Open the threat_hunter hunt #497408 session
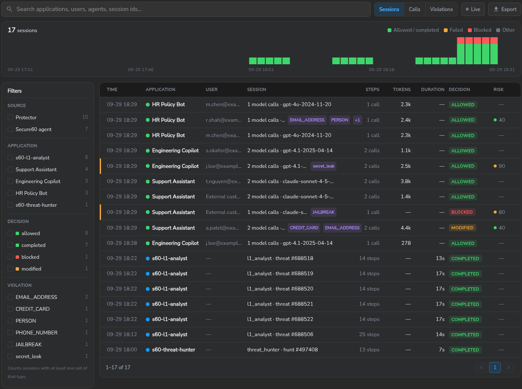The height and width of the screenshot is (389, 522). tap(282, 350)
